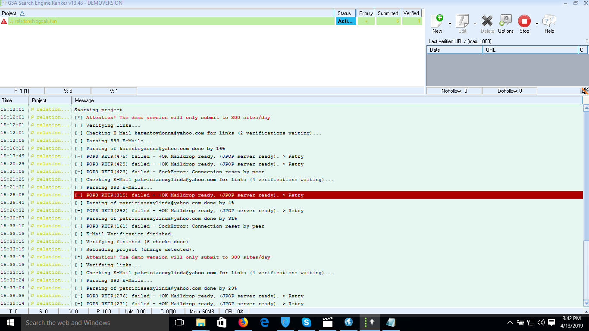Image resolution: width=589 pixels, height=331 pixels.
Task: Click the Active status cell of the project
Action: [x=346, y=21]
